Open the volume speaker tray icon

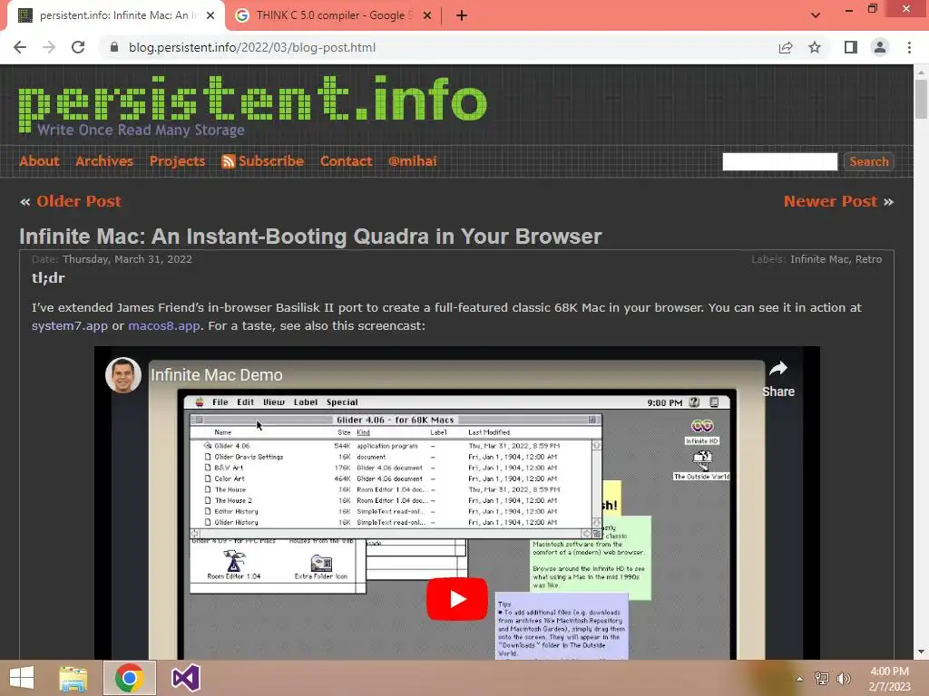(844, 679)
